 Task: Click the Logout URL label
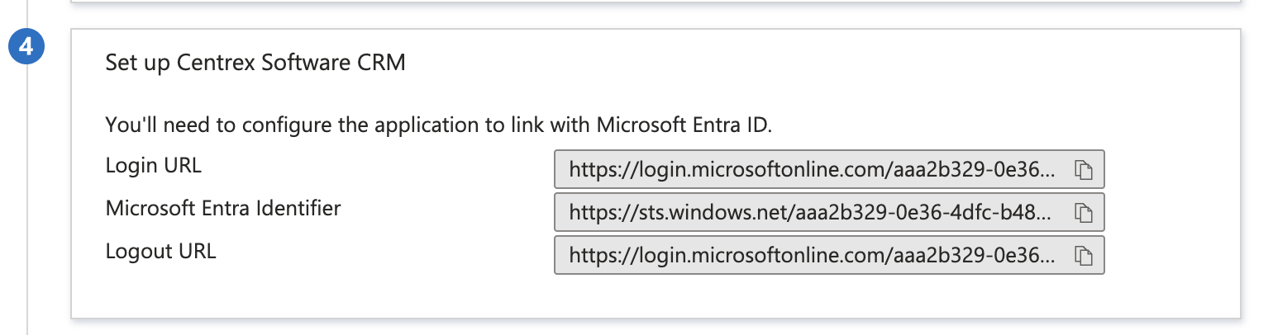pyautogui.click(x=160, y=252)
